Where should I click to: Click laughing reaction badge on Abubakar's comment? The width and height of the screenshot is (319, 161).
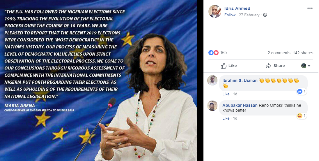302,116
